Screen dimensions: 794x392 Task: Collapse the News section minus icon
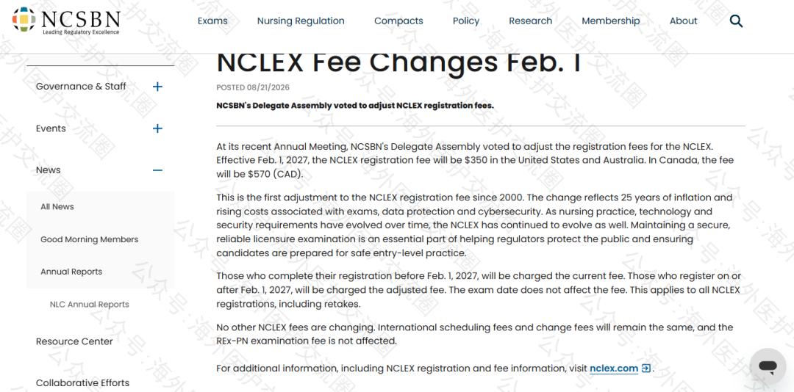157,170
